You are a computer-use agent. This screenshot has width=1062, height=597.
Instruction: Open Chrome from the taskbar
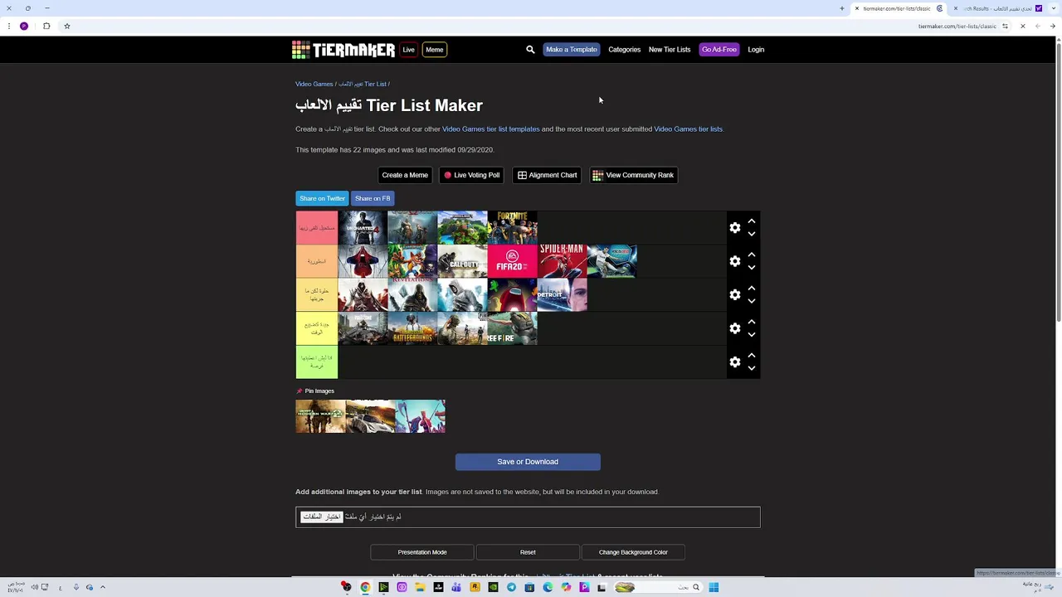click(364, 587)
